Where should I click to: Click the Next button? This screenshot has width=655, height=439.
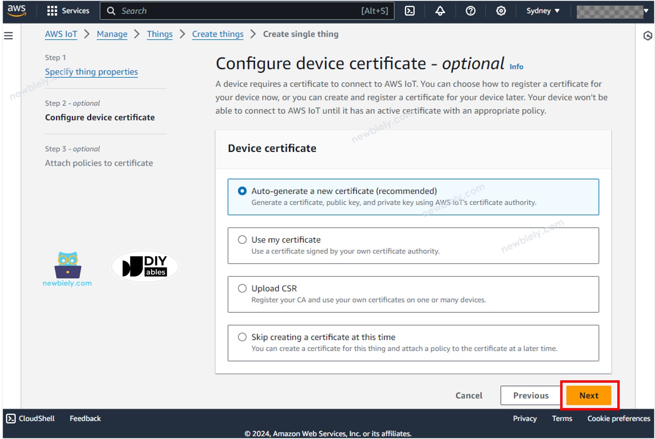[589, 395]
